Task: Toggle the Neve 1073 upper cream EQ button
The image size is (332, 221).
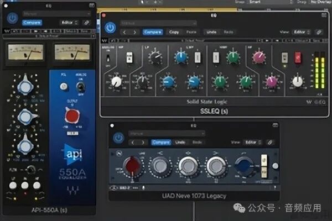Action: pos(264,160)
